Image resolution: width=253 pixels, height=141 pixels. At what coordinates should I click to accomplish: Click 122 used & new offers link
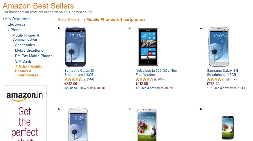pos(75,88)
